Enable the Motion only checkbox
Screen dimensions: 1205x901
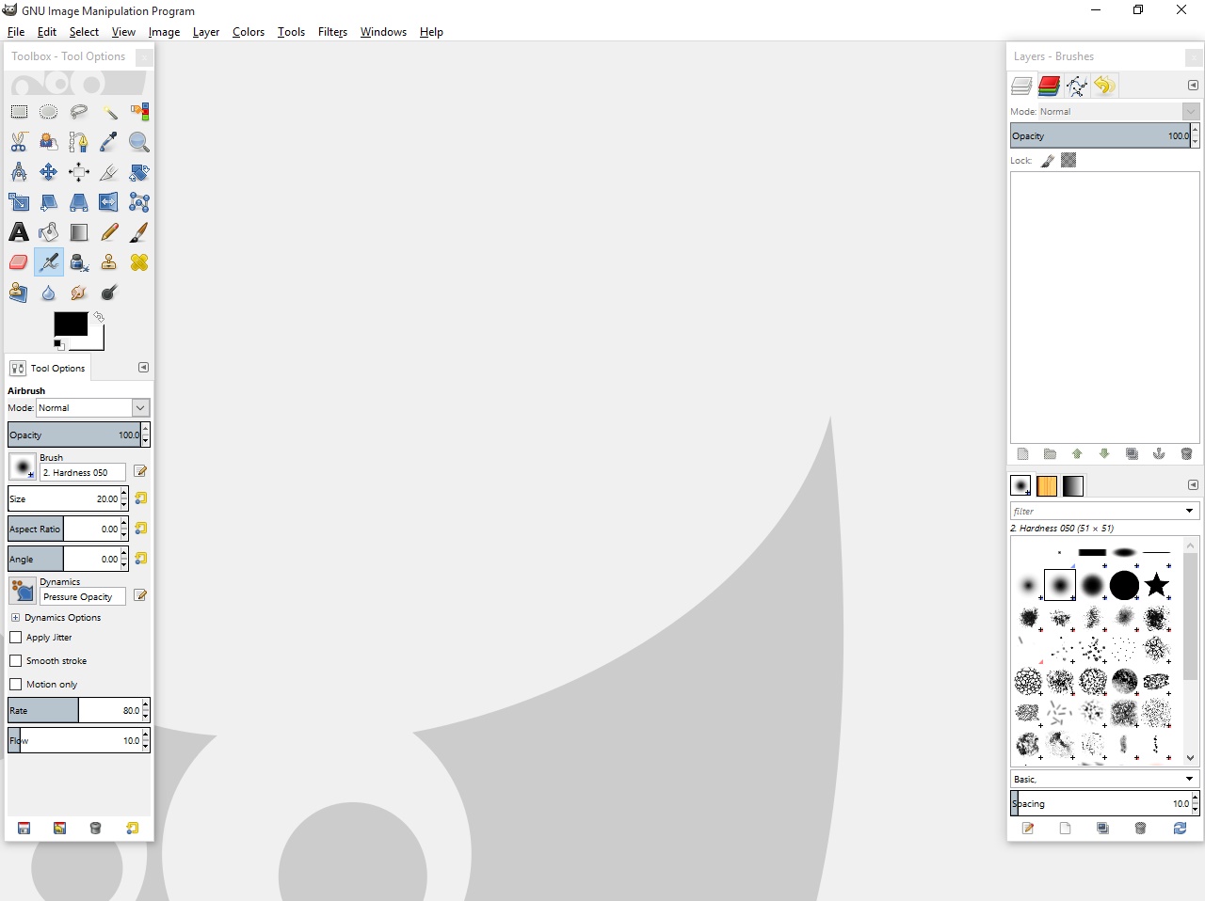click(x=16, y=684)
